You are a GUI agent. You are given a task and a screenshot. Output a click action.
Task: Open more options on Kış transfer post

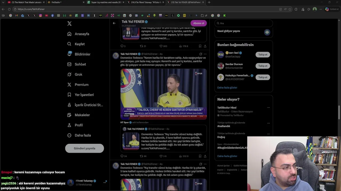205,164
